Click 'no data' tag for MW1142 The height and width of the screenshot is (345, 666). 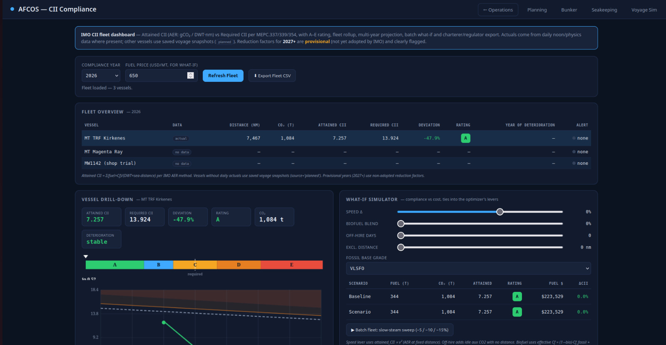[182, 164]
